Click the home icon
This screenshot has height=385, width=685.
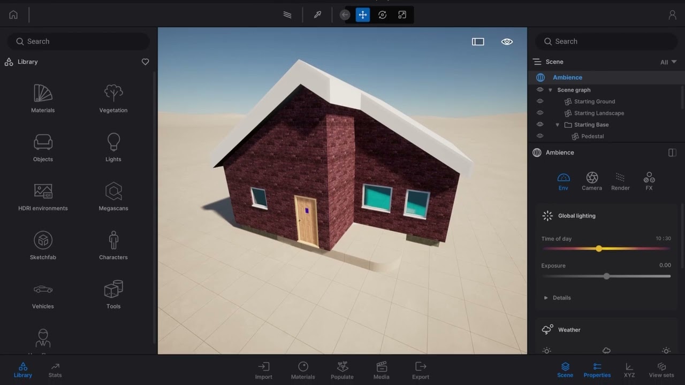[13, 15]
